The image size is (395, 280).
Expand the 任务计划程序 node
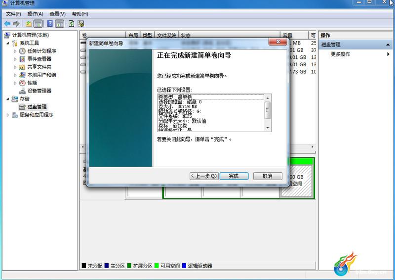tap(15, 51)
